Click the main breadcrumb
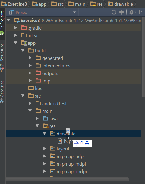Screen dimensions: 145x184 point(77,4)
